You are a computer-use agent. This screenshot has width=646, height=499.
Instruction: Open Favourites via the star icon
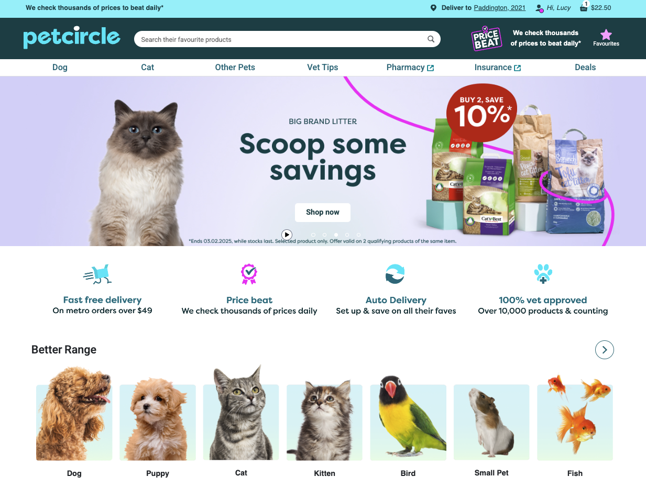606,35
